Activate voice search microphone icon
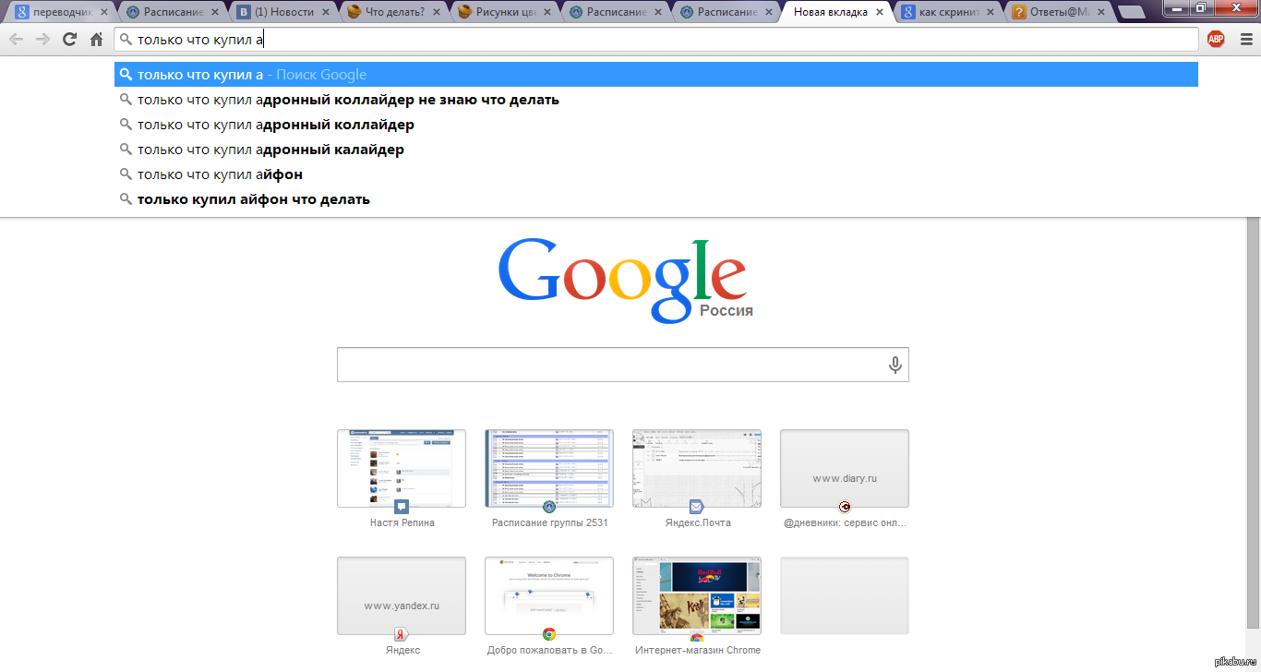The height and width of the screenshot is (672, 1261). pos(895,365)
